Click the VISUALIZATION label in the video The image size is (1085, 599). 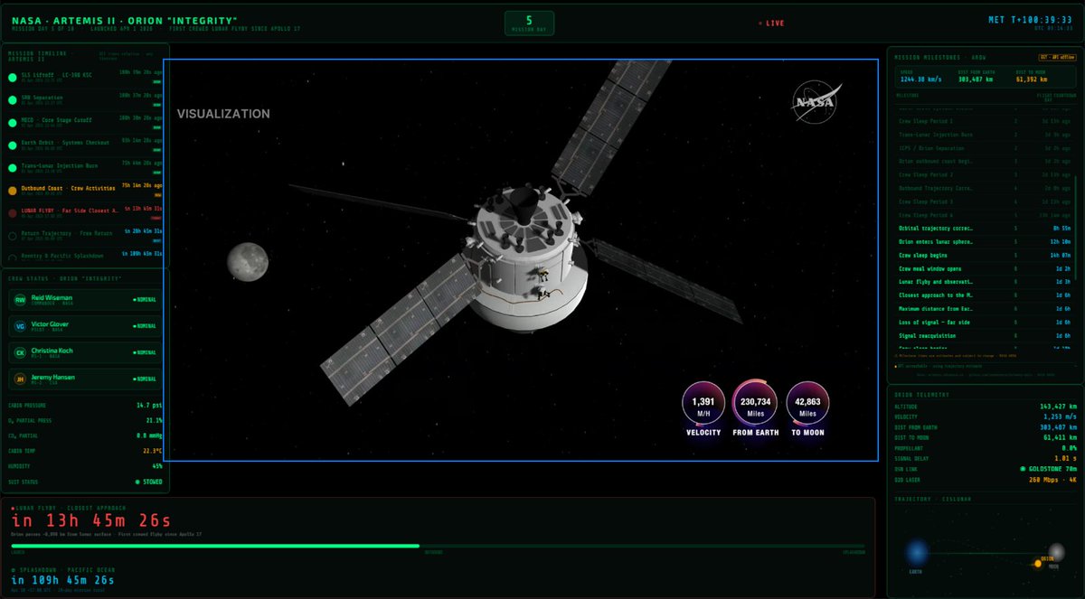point(223,114)
